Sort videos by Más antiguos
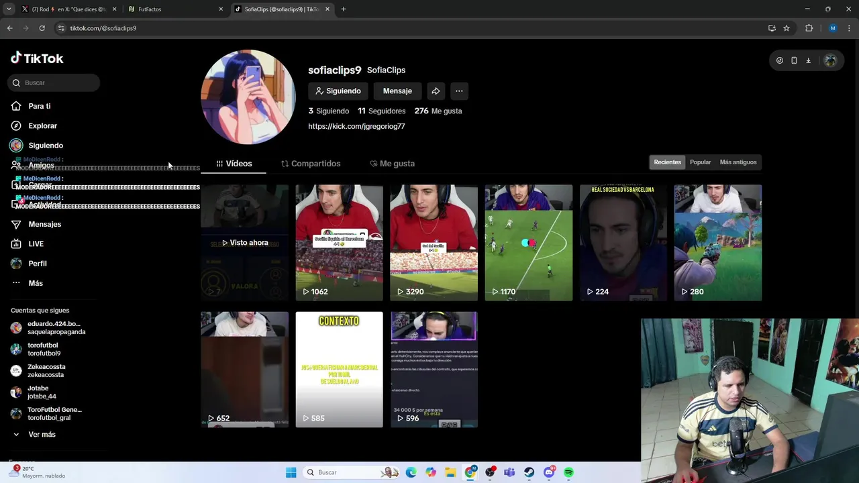This screenshot has height=483, width=859. [x=738, y=162]
